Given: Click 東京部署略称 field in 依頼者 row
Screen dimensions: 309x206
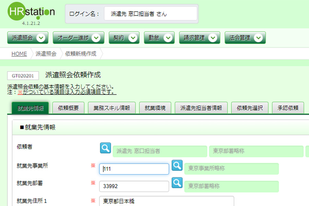Looking at the screenshot, I should click(x=256, y=151).
